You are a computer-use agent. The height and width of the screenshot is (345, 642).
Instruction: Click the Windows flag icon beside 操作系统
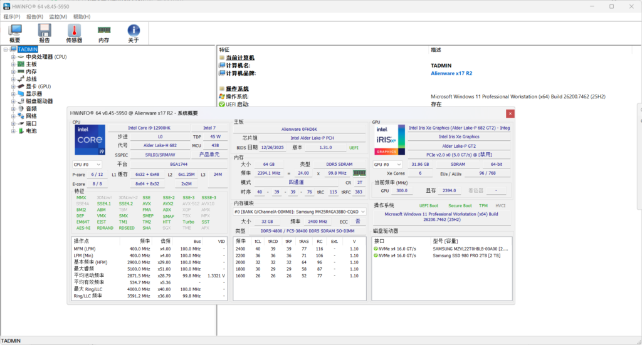[x=222, y=96]
